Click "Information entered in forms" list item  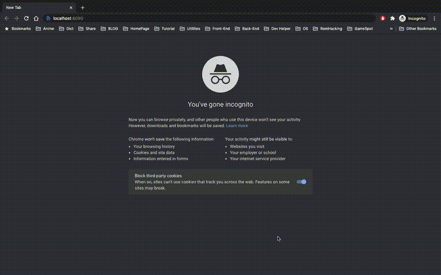coord(160,159)
